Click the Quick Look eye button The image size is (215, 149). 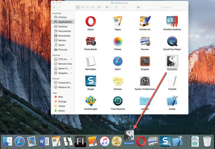(138, 7)
